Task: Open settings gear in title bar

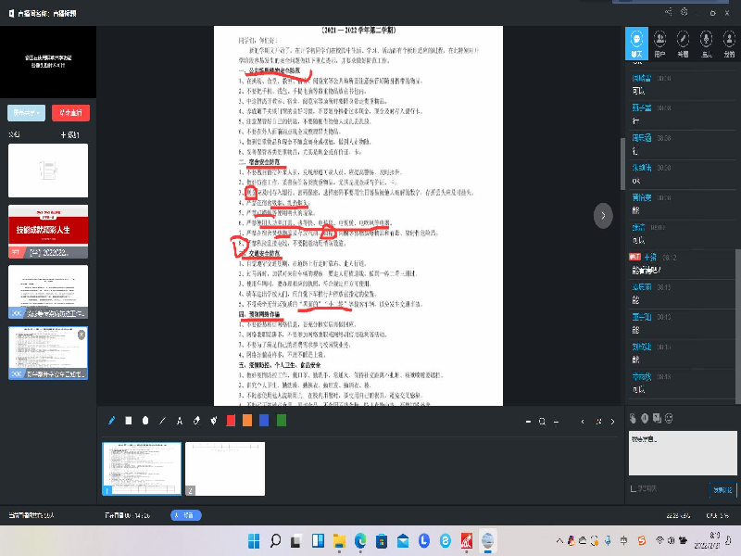Action: click(x=684, y=12)
